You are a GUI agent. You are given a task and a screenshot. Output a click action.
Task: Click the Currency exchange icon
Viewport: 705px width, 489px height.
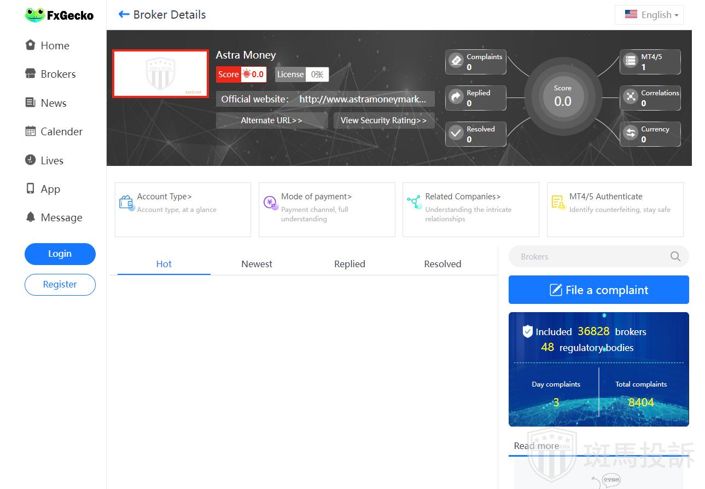coord(631,133)
